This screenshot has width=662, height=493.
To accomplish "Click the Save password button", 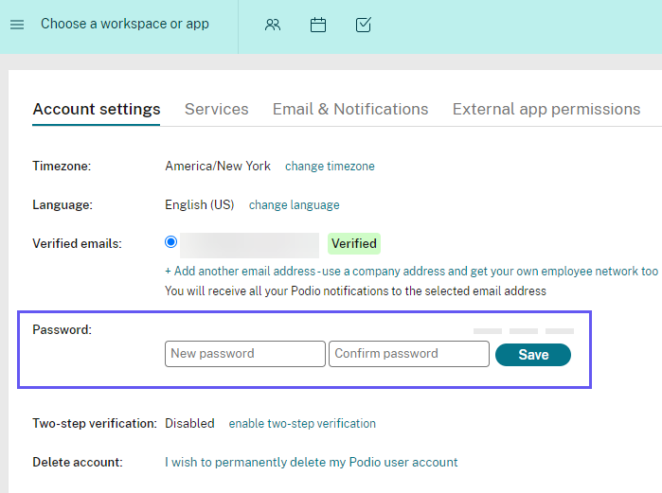I will pos(533,355).
